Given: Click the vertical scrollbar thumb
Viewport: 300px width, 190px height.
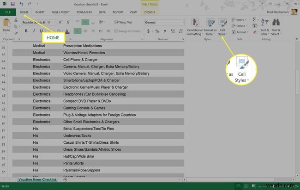Looking at the screenshot, I should tap(297, 82).
